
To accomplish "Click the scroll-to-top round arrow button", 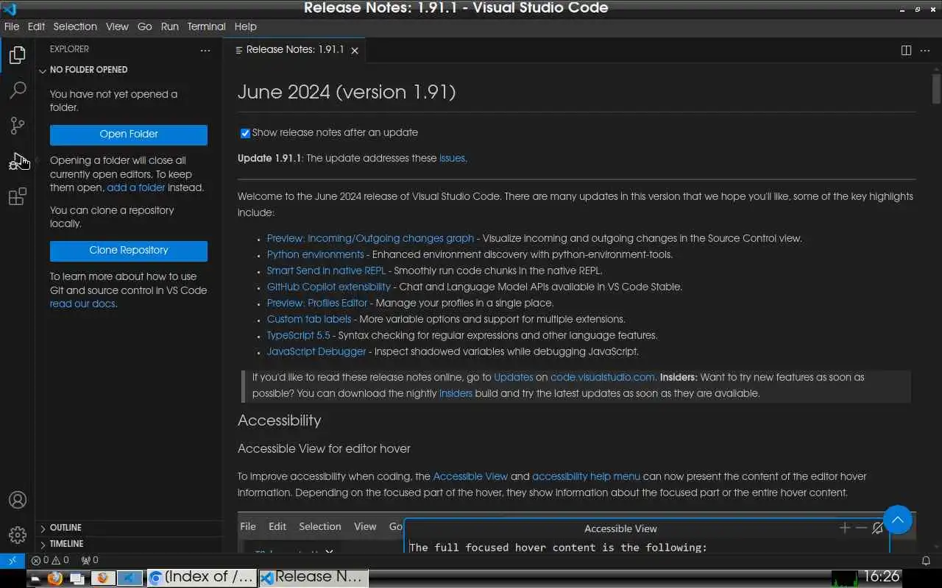I will click(898, 520).
